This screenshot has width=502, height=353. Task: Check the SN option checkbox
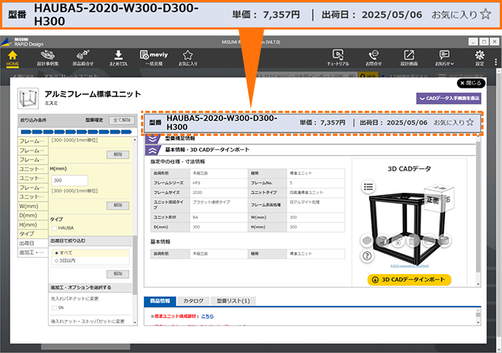(x=53, y=307)
